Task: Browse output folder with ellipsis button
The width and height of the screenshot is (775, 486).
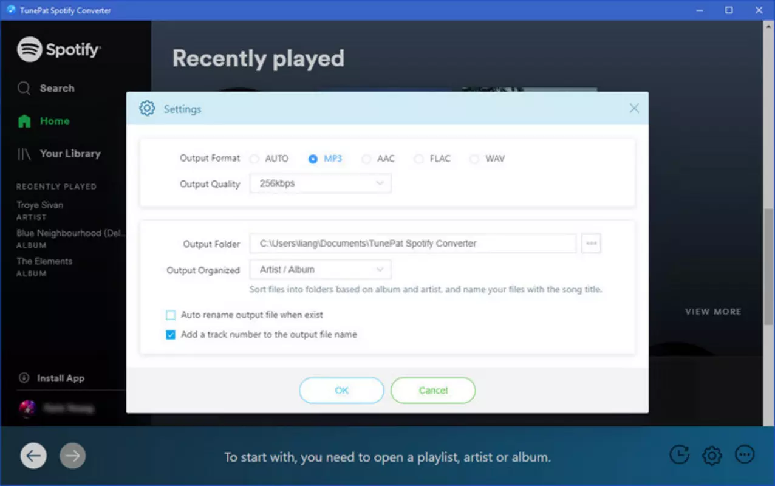Action: pos(591,244)
